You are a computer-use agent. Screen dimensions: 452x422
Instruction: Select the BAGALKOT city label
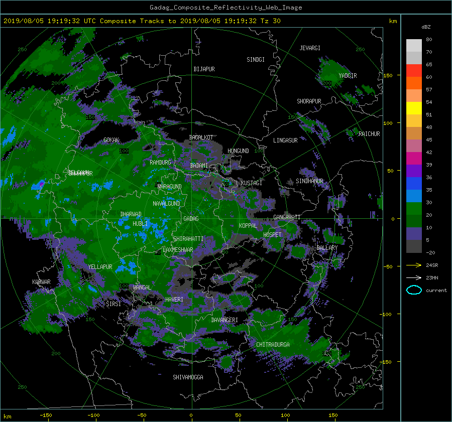point(201,137)
